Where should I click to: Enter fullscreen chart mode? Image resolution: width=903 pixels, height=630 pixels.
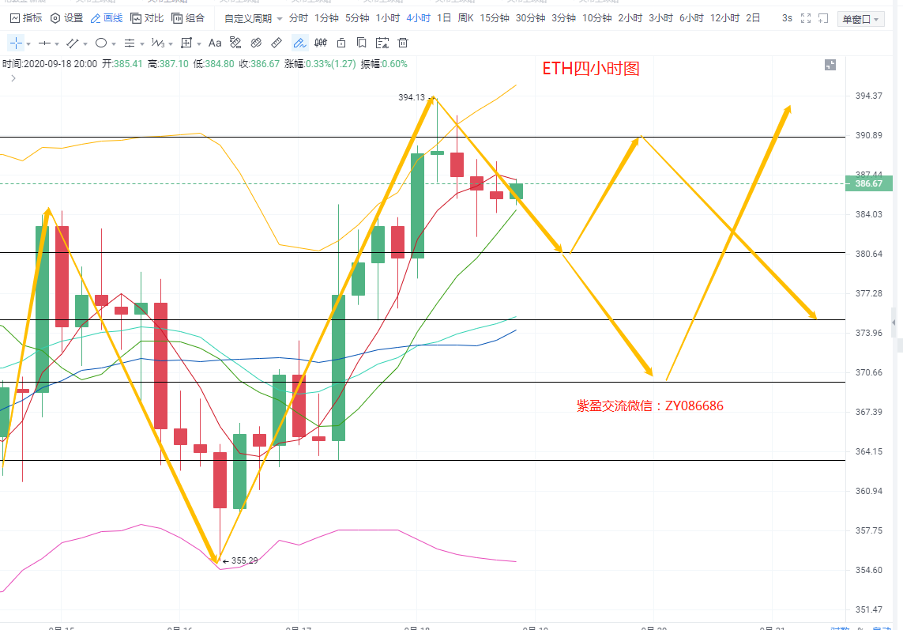806,18
